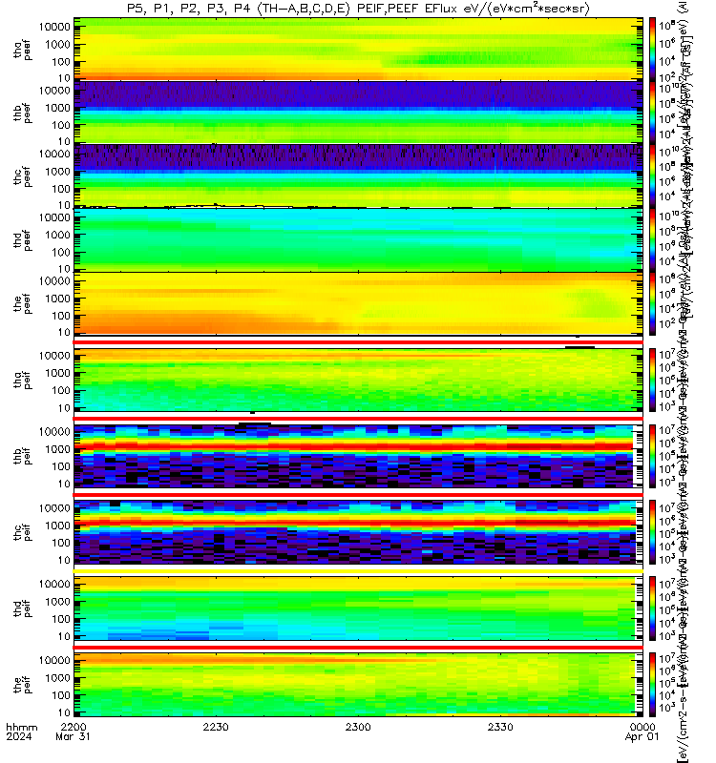Select the 'tha peef' axis label

[22, 51]
